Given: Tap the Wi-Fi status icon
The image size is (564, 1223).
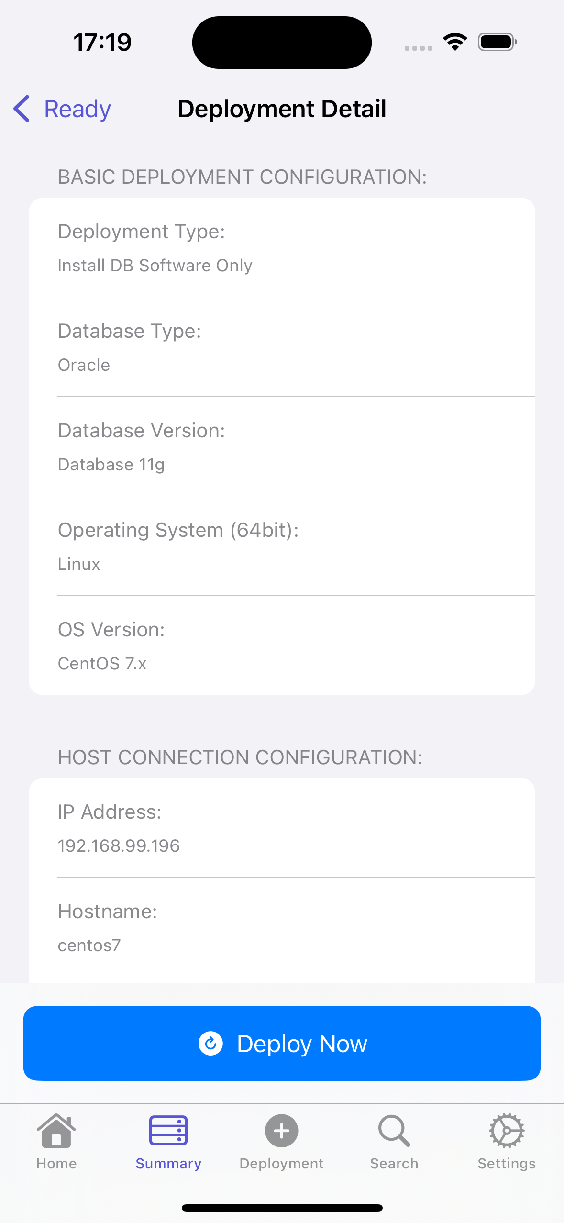Looking at the screenshot, I should tap(455, 42).
